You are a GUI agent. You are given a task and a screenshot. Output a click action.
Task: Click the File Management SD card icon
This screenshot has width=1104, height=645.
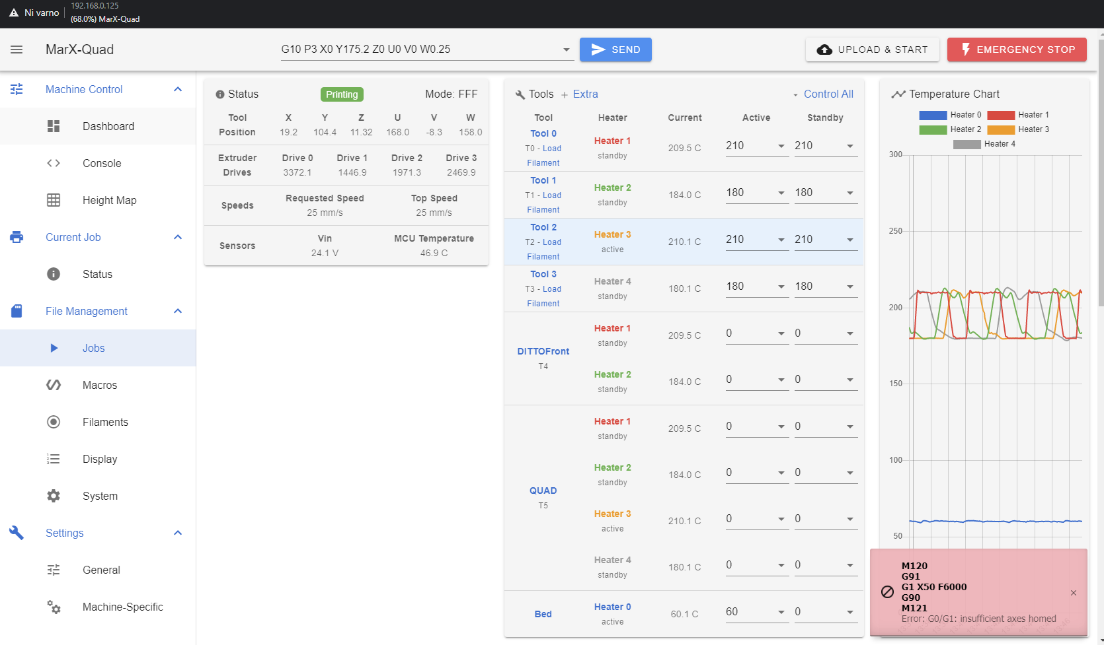coord(17,311)
